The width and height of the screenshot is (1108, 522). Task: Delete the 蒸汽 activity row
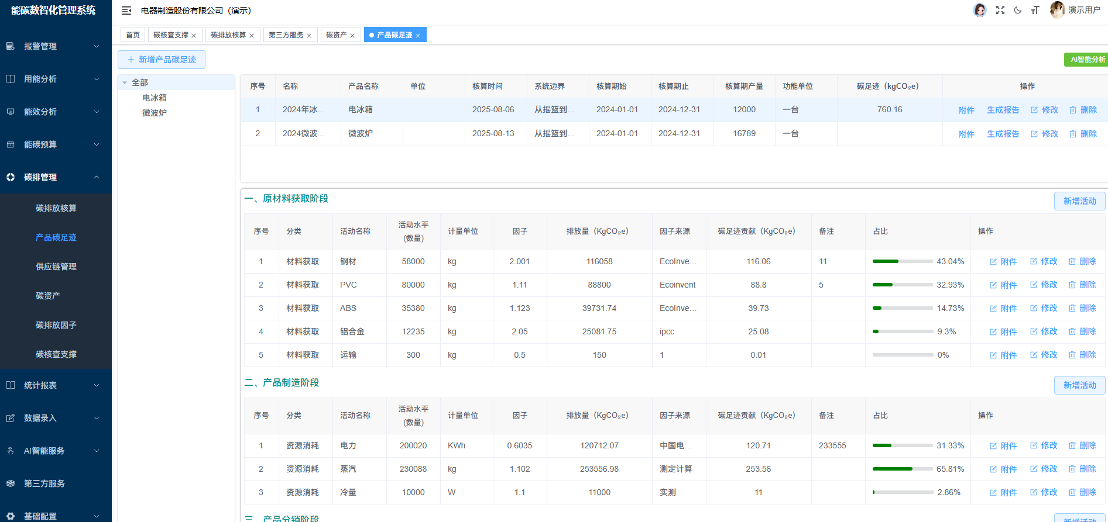(x=1082, y=469)
